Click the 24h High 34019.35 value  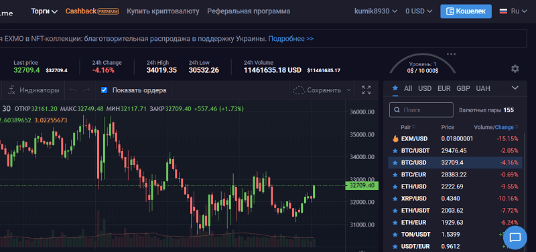pyautogui.click(x=161, y=70)
